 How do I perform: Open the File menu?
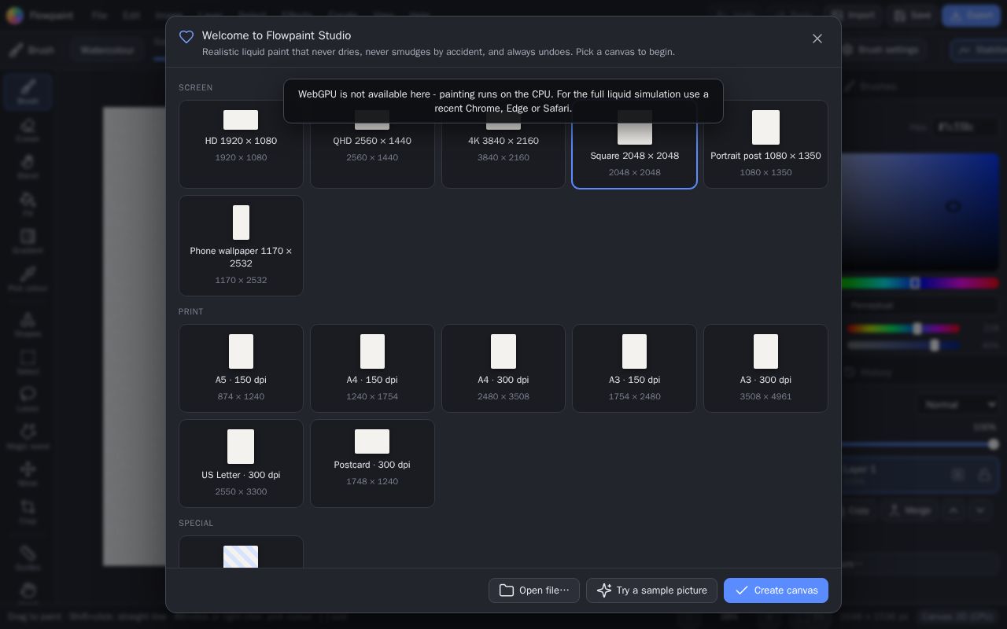point(99,15)
